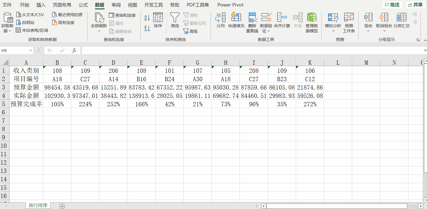The image size is (427, 209).
Task: Expand the 模拟分析 what-if dropdown
Action: (x=333, y=31)
